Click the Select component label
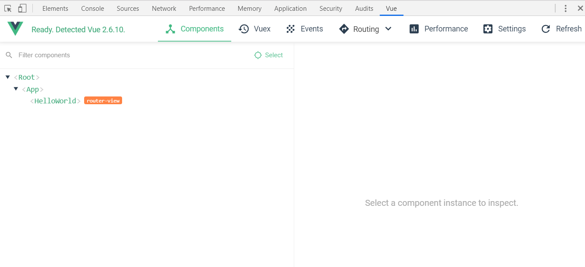 274,55
